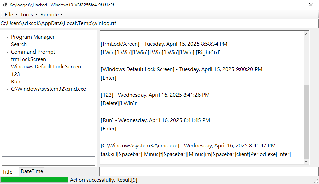Maximize the Keylogger window
This screenshot has height=184, width=319.
pos(295,5)
